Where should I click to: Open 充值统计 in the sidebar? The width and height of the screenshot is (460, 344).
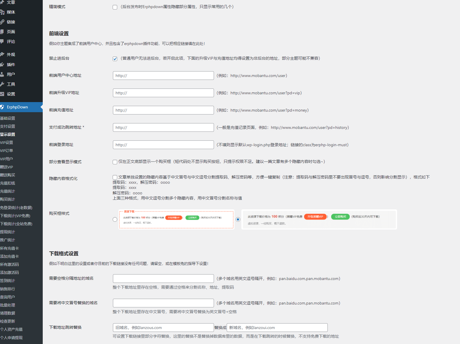[x=8, y=191]
